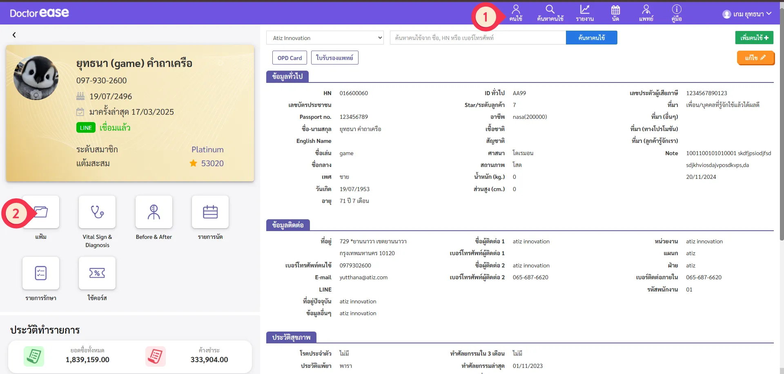The image size is (784, 374).
Task: Open Vital Sign & Diagnosis stethoscope icon
Action: 97,212
